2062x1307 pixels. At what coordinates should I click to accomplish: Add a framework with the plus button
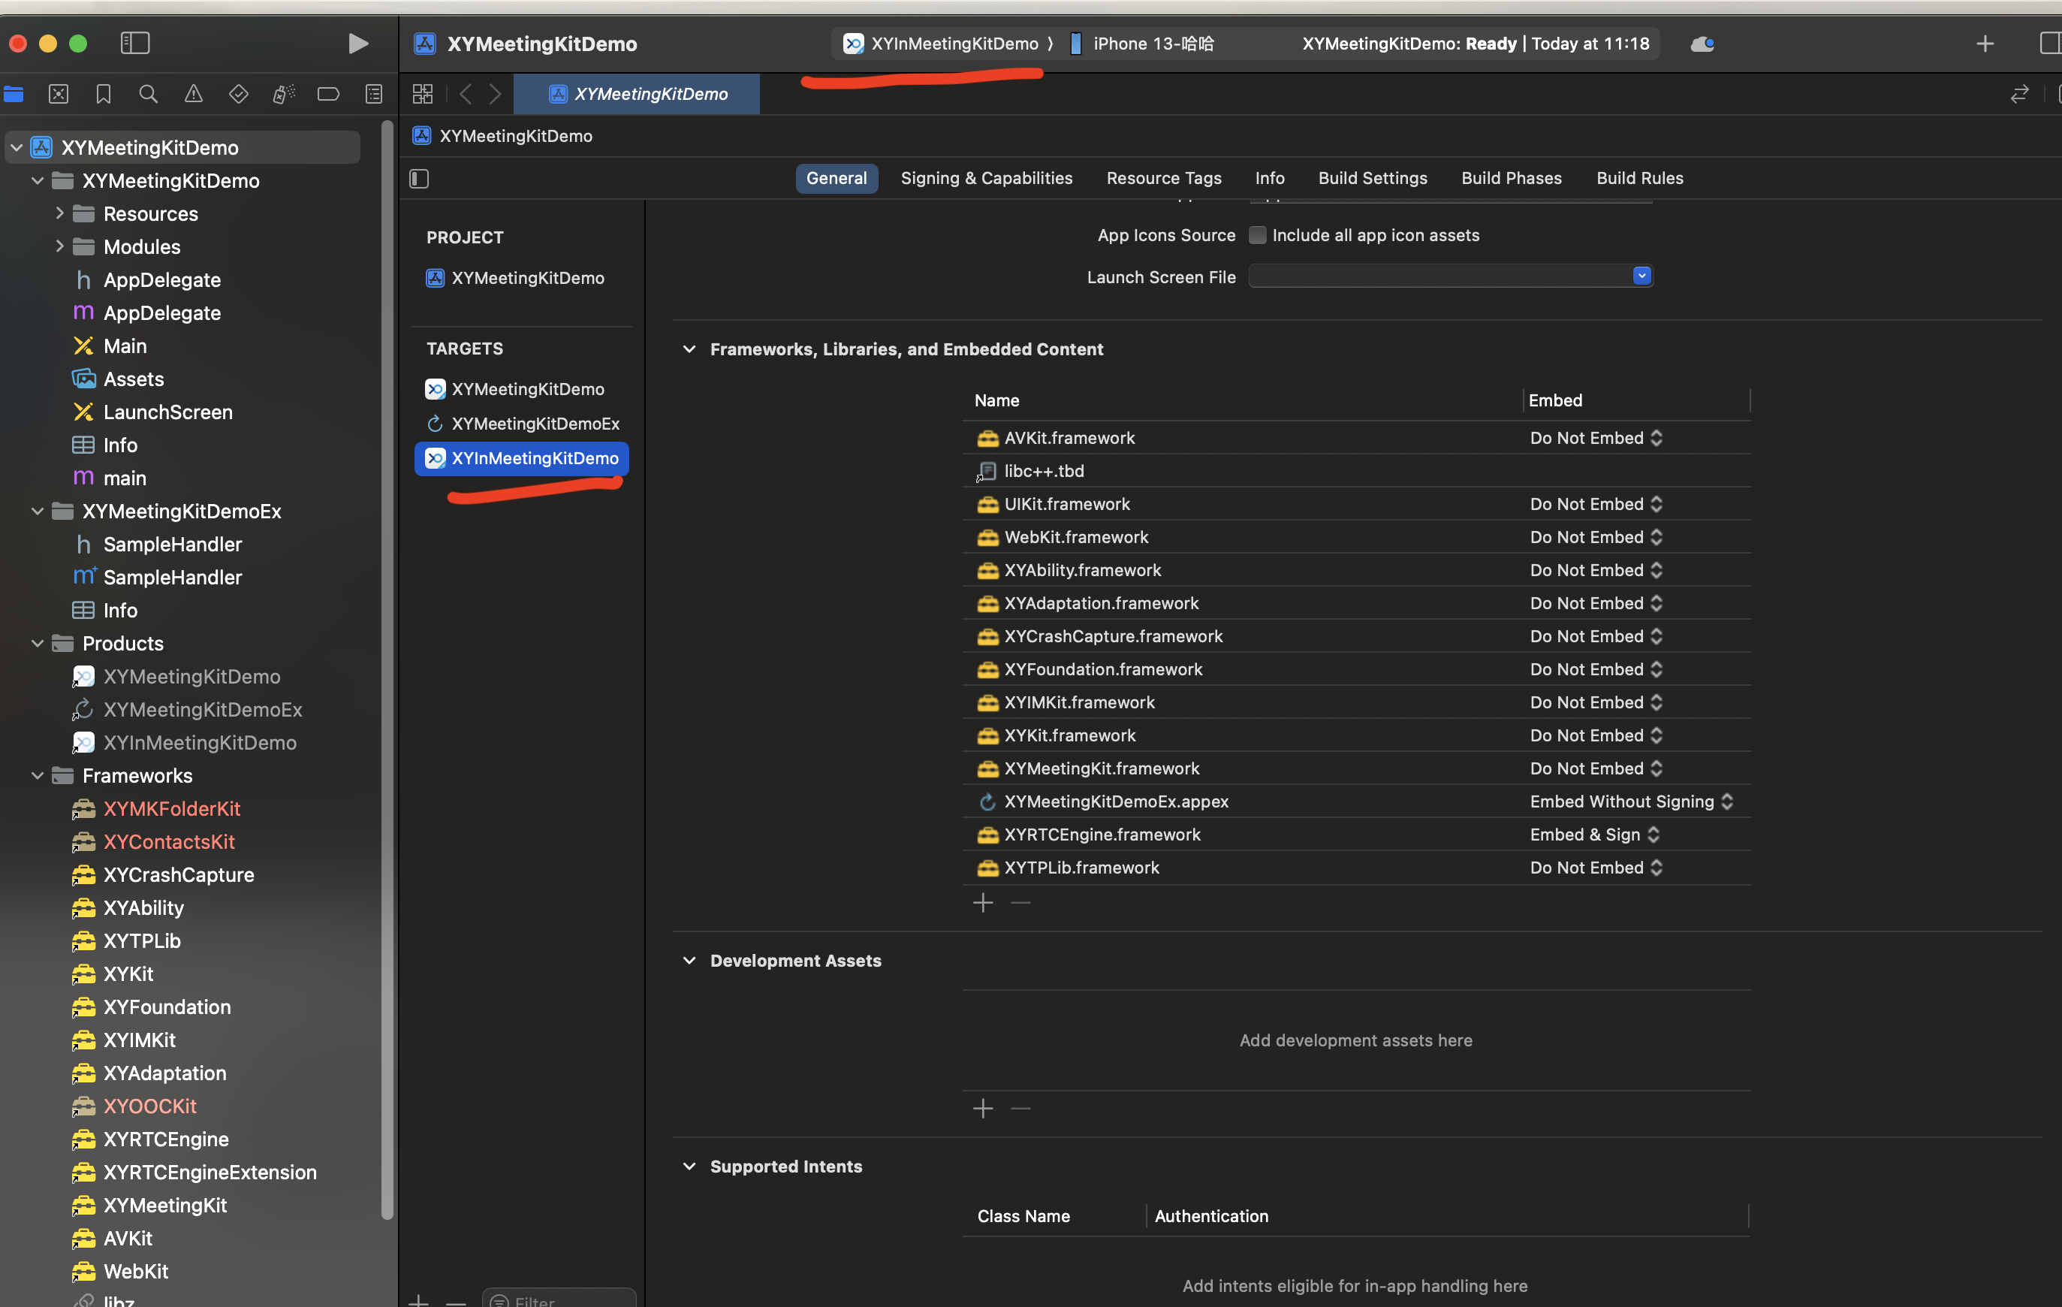pyautogui.click(x=983, y=902)
